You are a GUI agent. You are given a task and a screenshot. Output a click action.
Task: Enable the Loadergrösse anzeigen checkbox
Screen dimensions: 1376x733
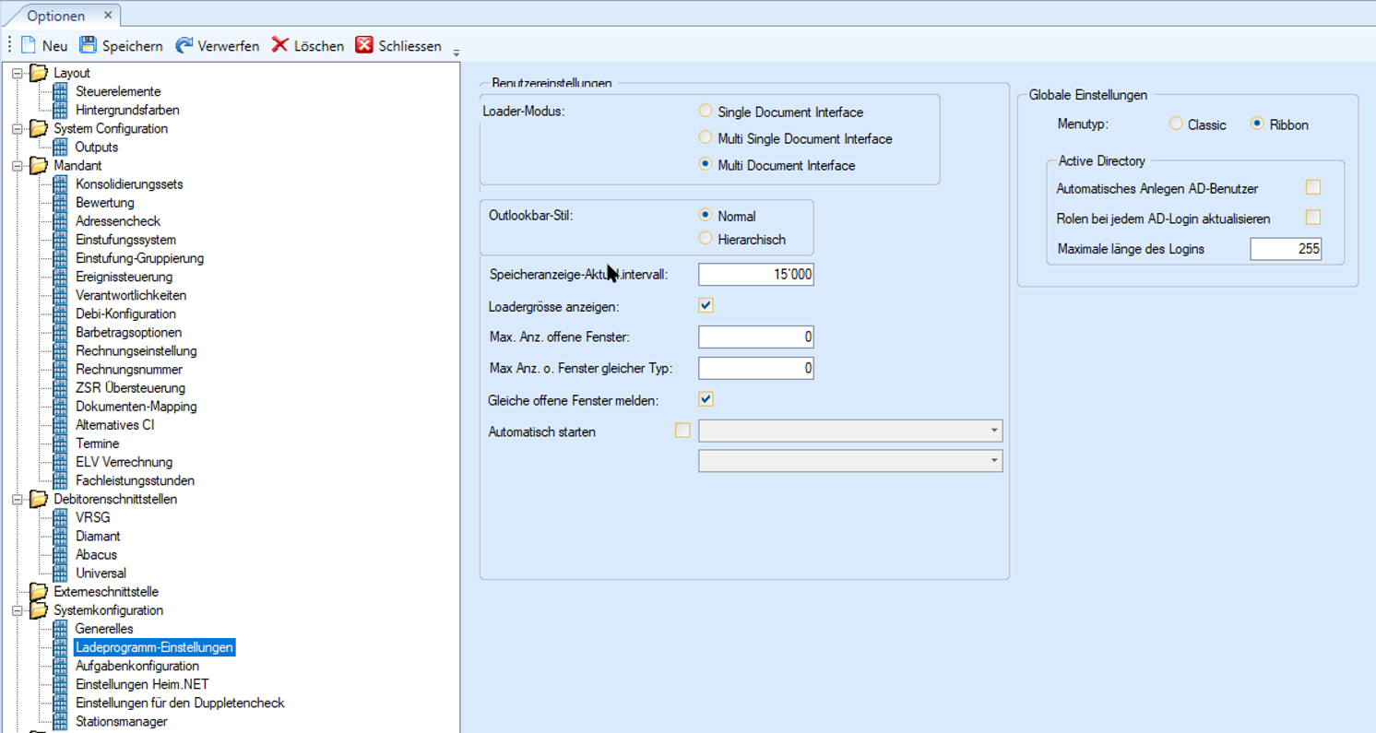coord(706,305)
